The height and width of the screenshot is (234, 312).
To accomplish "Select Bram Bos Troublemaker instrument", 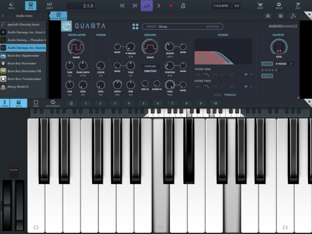I will pos(23,79).
